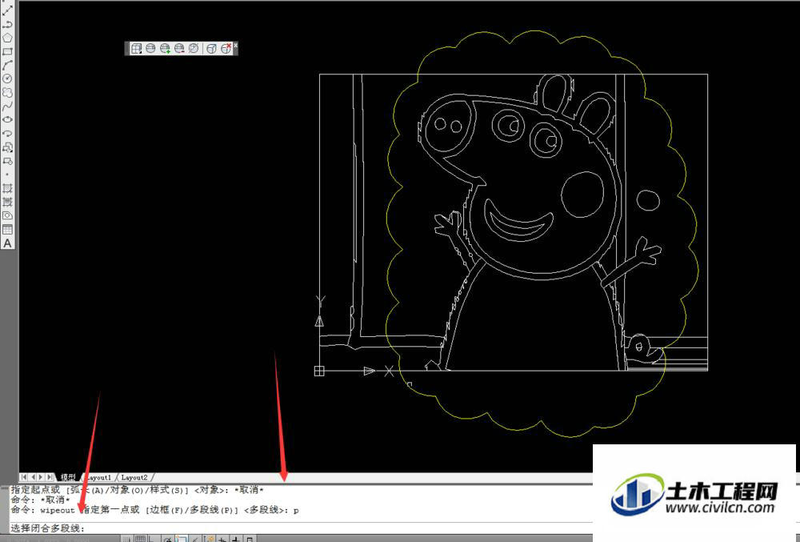The height and width of the screenshot is (542, 800).
Task: Select the Polyline tool
Action: tap(7, 24)
